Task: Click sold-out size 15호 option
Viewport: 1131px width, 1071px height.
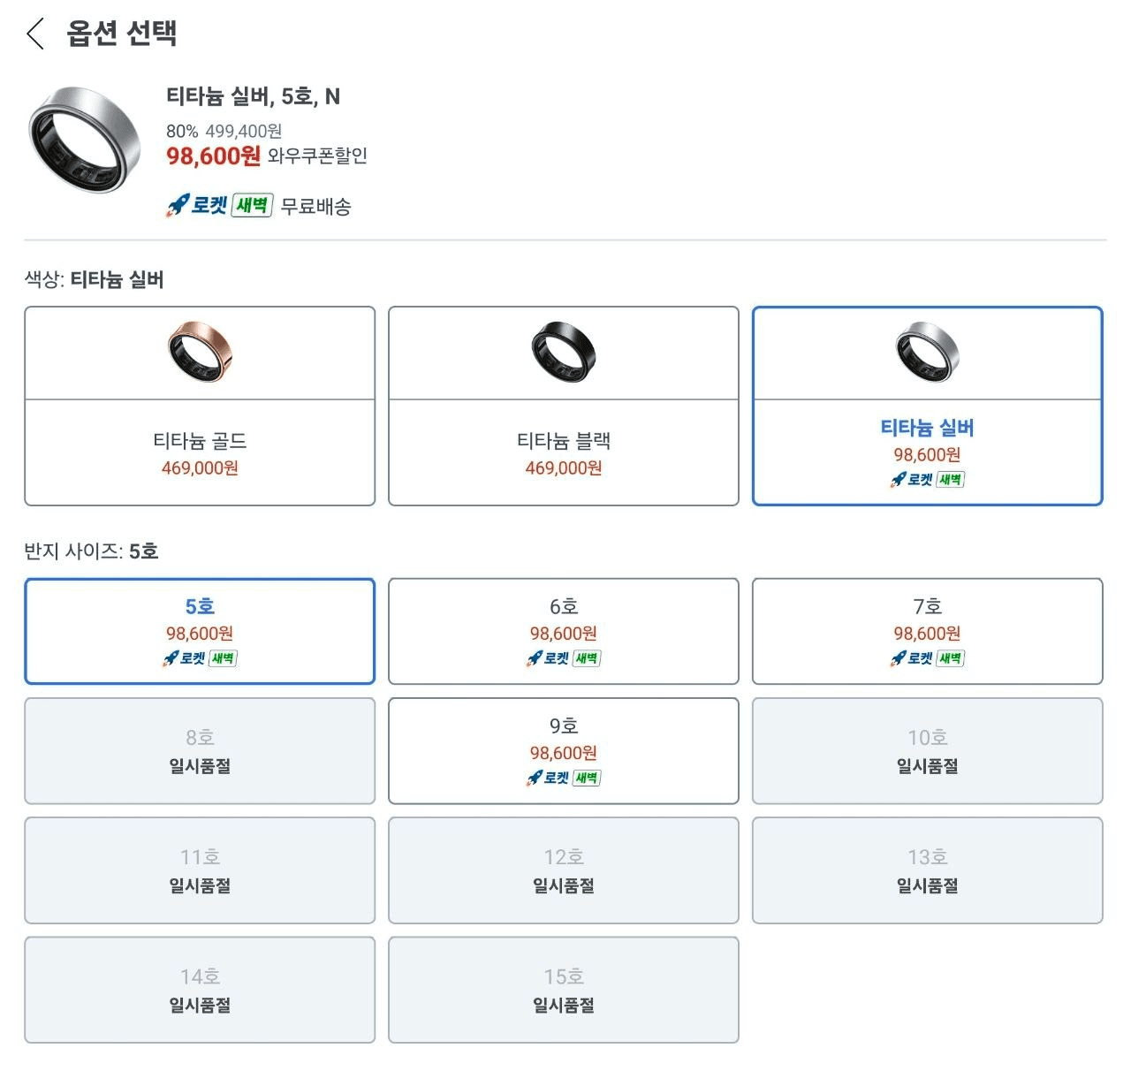Action: pyautogui.click(x=564, y=989)
